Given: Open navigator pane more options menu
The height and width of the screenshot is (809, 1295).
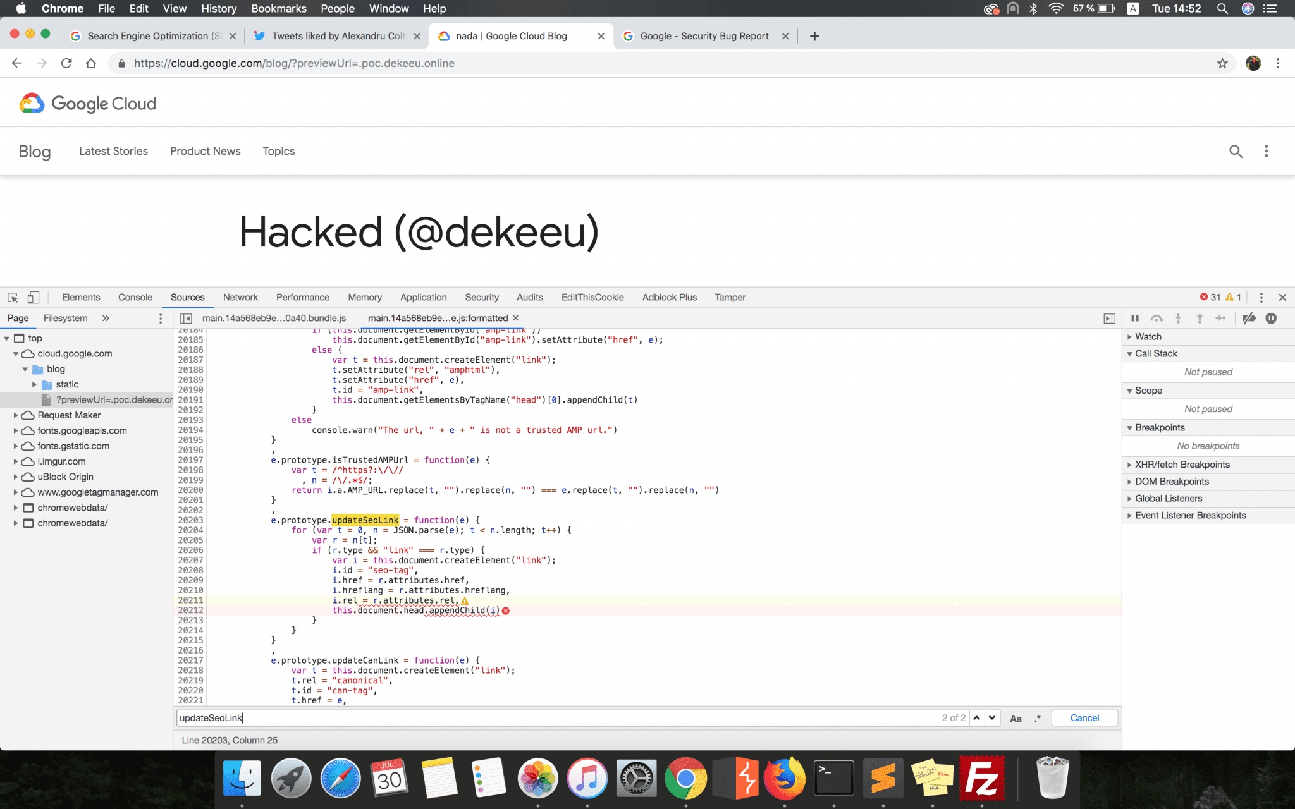Looking at the screenshot, I should pos(161,319).
